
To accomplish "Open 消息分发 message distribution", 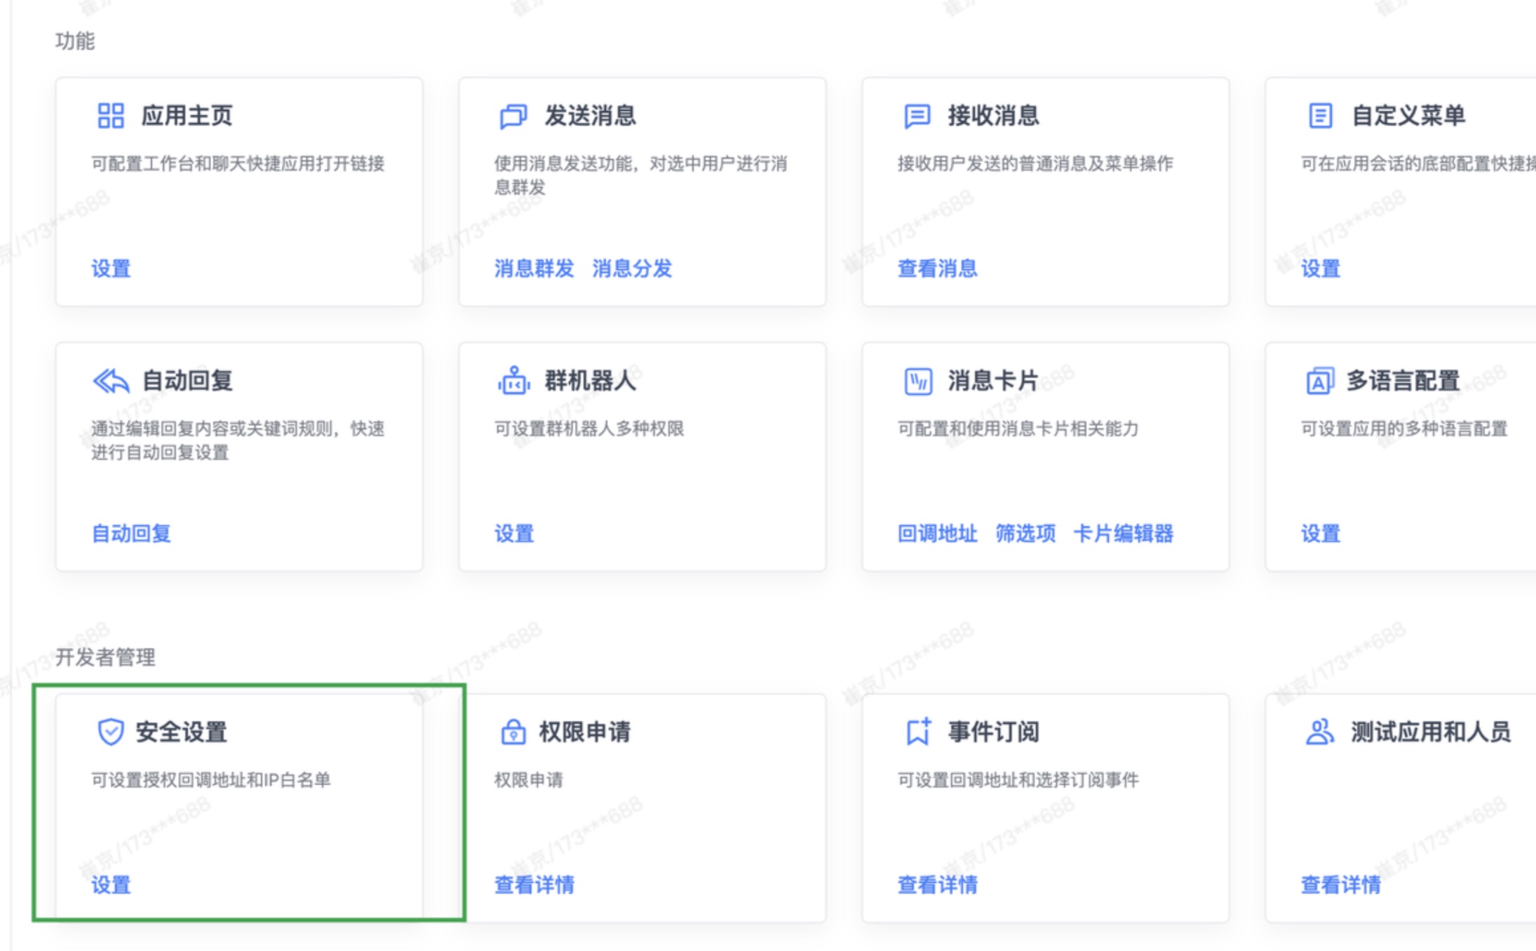I will [631, 269].
